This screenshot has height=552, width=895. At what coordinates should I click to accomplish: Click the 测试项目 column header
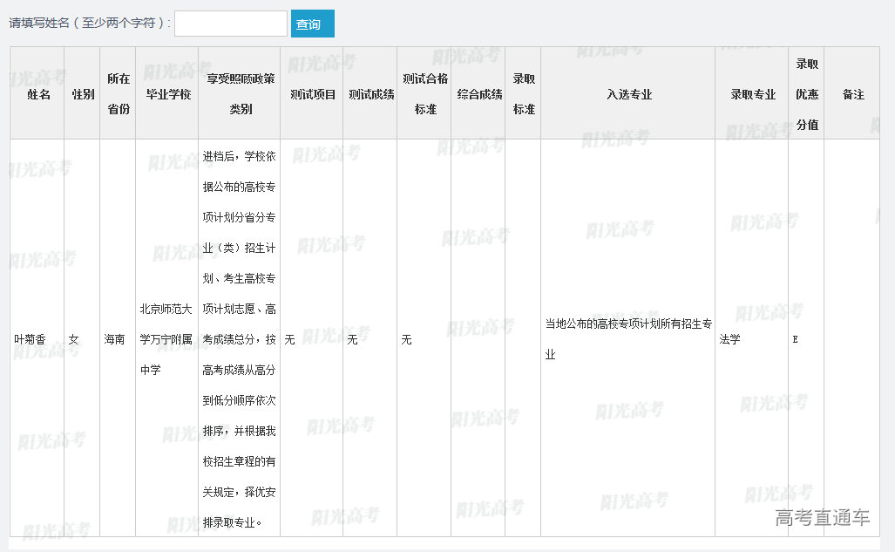(312, 94)
